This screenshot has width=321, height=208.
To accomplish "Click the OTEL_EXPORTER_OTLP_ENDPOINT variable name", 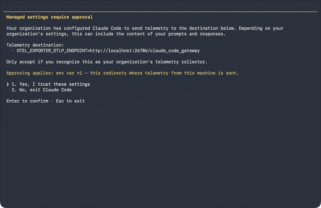I will tap(52, 51).
